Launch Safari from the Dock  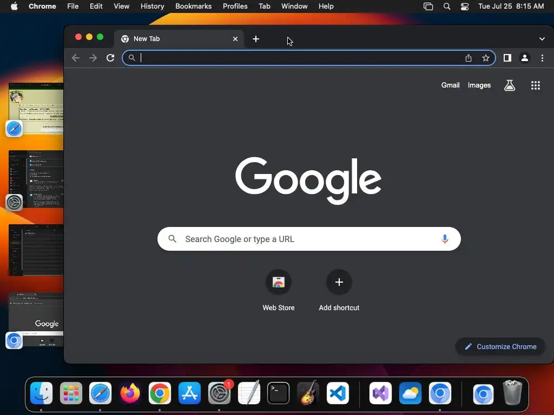(100, 393)
